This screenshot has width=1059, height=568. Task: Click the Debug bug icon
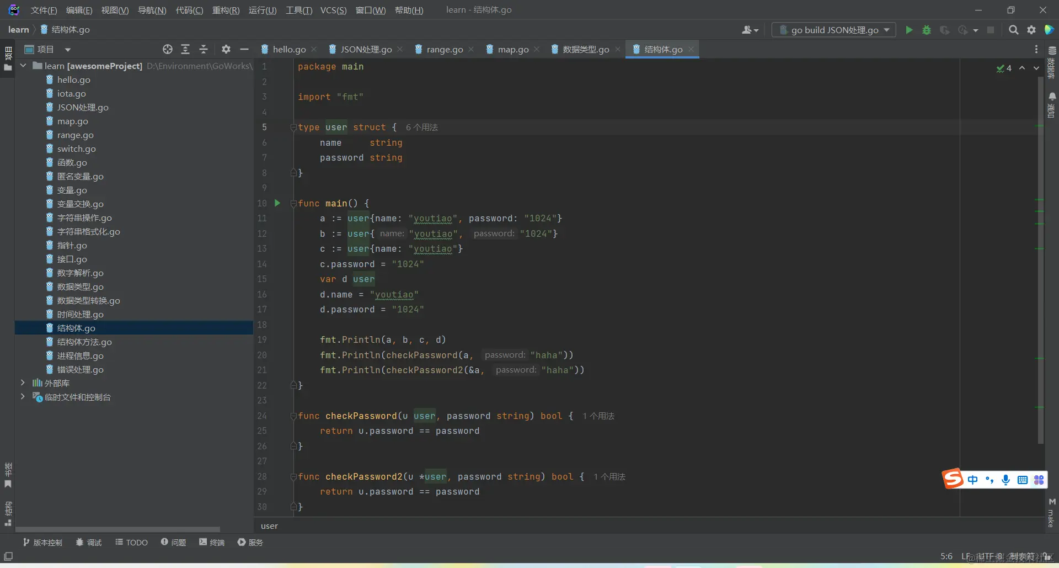(927, 30)
